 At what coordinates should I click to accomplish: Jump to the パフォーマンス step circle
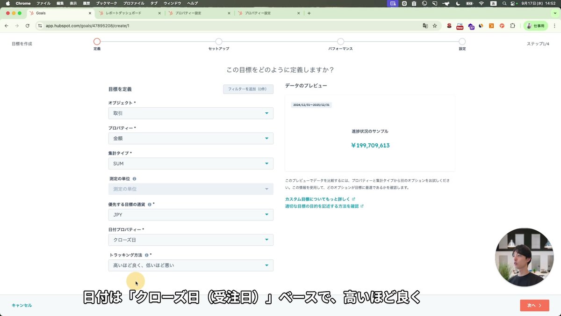[x=340, y=41]
